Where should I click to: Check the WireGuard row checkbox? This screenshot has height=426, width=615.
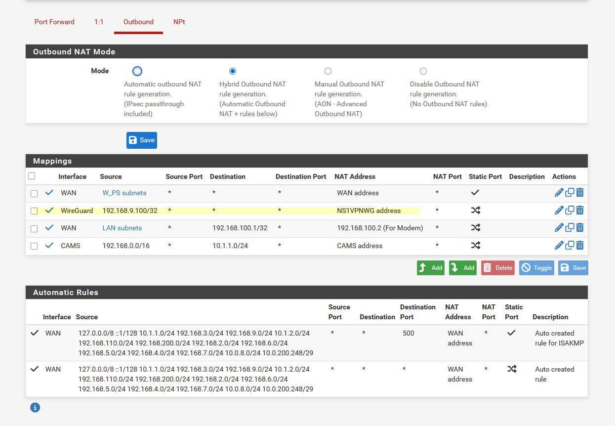pos(34,211)
